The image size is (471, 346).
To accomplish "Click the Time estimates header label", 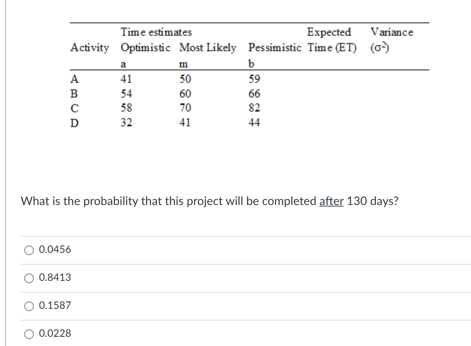I will [x=156, y=32].
